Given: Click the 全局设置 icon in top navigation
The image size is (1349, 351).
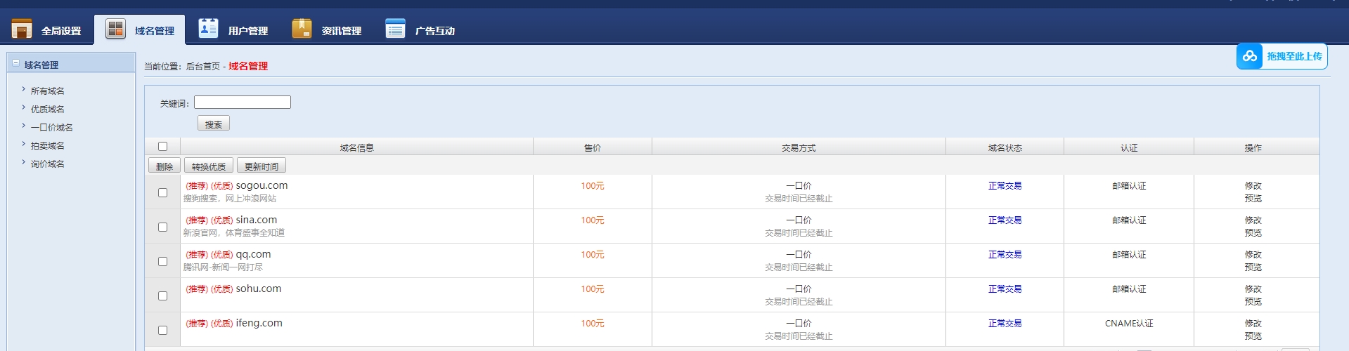Looking at the screenshot, I should point(22,29).
